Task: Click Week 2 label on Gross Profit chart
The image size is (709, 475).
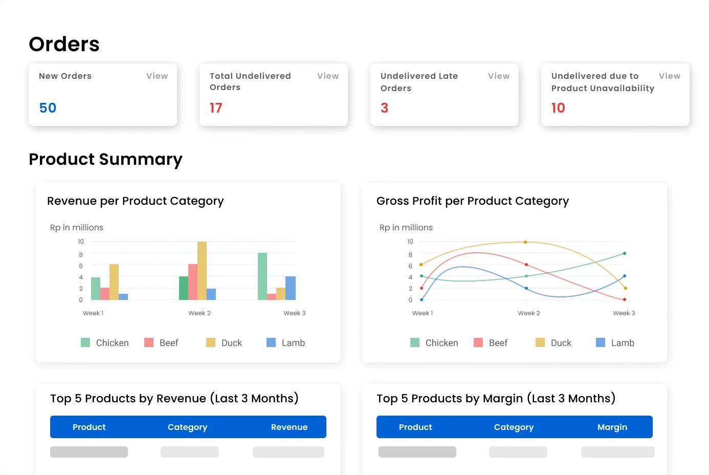Action: [529, 313]
